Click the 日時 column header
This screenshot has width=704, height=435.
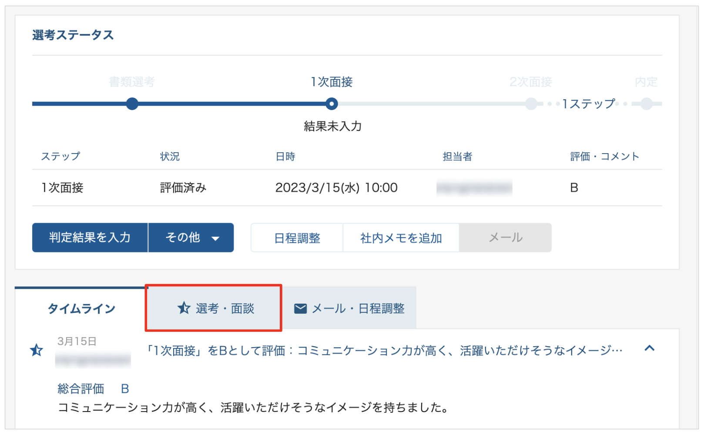tap(285, 157)
